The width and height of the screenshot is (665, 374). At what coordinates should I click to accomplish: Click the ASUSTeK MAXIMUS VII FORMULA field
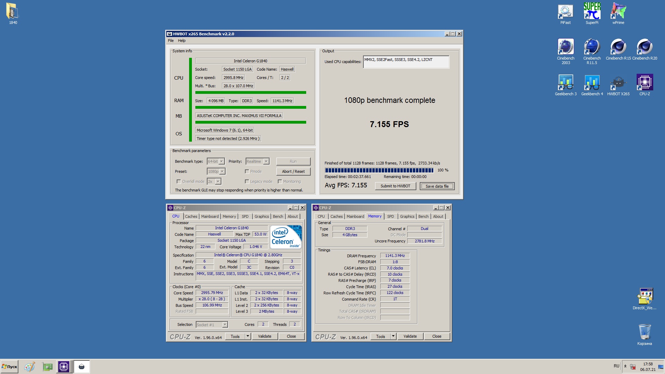tap(239, 116)
